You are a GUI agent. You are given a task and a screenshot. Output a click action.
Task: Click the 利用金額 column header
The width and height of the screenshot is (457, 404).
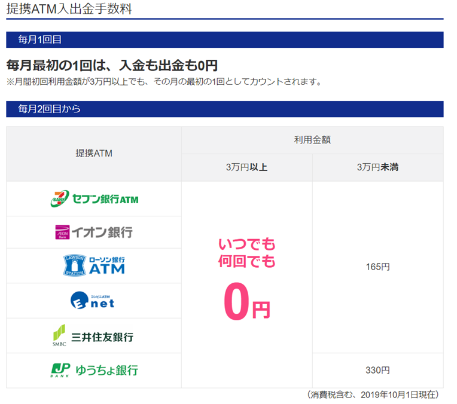(312, 140)
